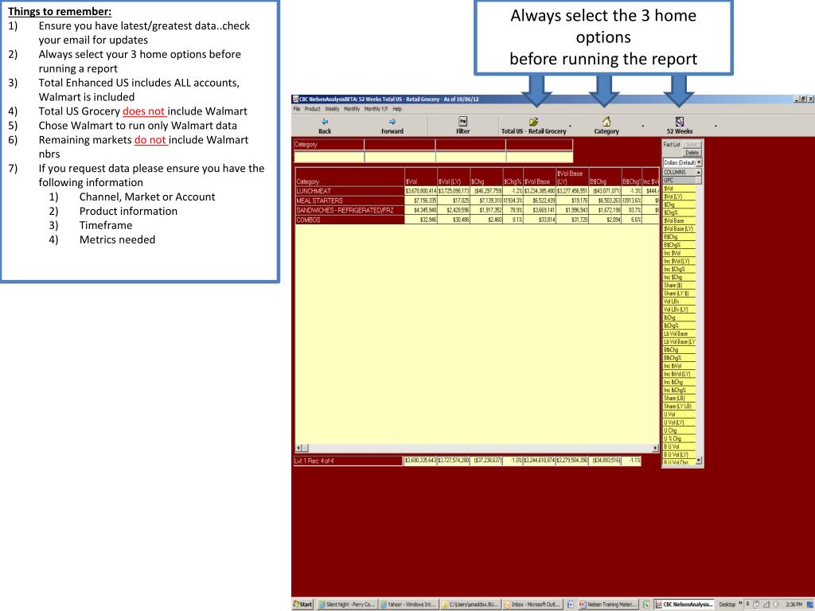815x611 pixels.
Task: Select B U Vol in the fact list
Action: (x=679, y=446)
